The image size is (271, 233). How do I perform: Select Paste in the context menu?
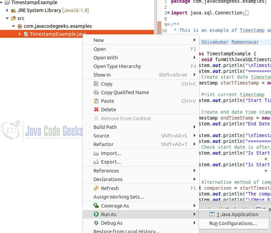click(x=141, y=101)
